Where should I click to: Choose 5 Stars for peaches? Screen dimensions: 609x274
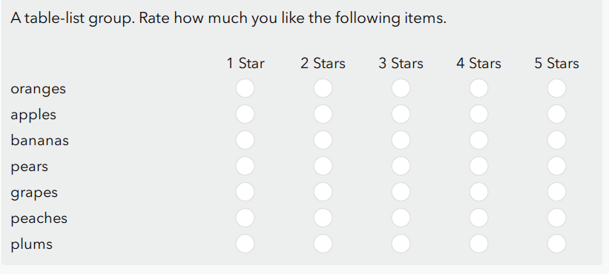[x=556, y=218]
